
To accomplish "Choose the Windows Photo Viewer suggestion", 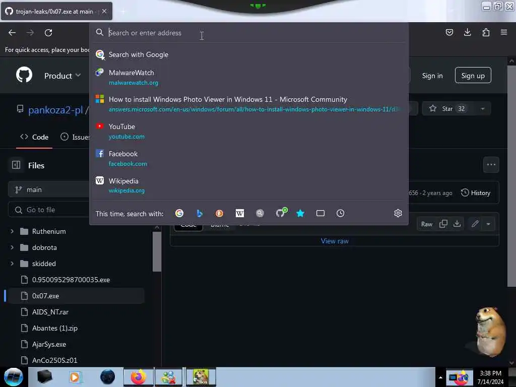I will (249, 104).
